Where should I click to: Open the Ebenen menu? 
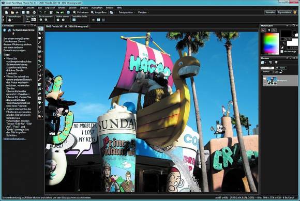72,8
